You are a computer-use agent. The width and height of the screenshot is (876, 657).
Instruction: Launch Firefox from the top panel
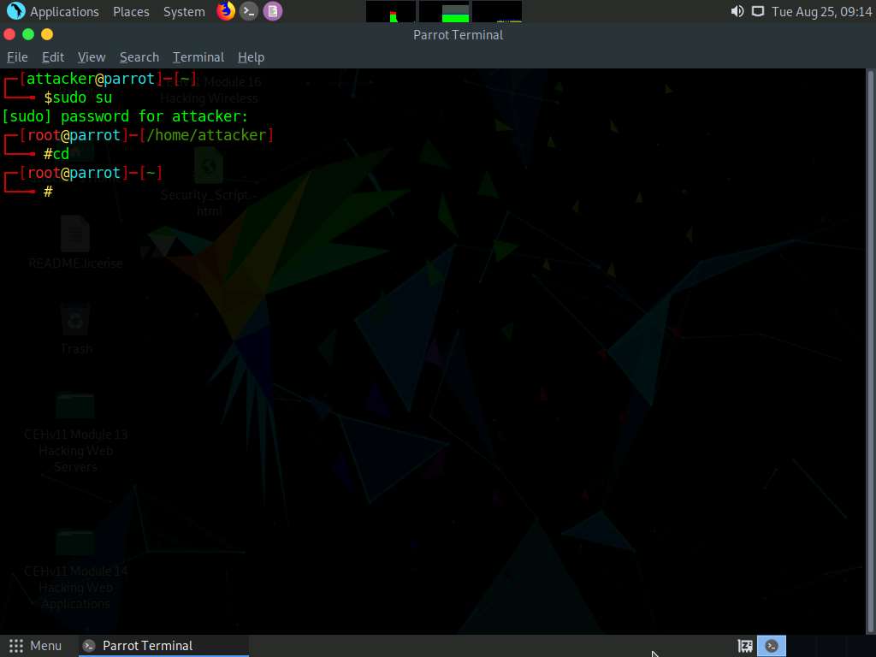coord(226,11)
